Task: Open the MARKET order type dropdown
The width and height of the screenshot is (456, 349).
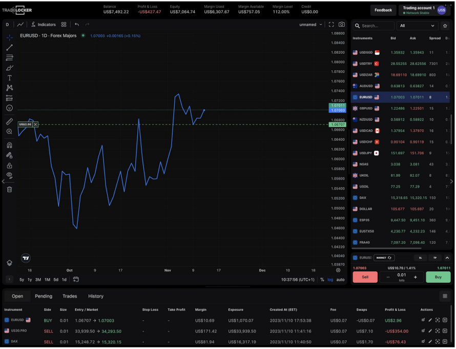Action: [x=383, y=258]
